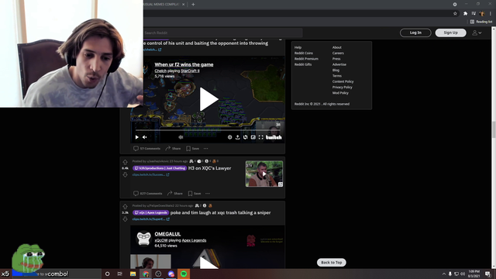Open Reddit Gifts link
Screen dimensions: 496x279
(x=303, y=64)
